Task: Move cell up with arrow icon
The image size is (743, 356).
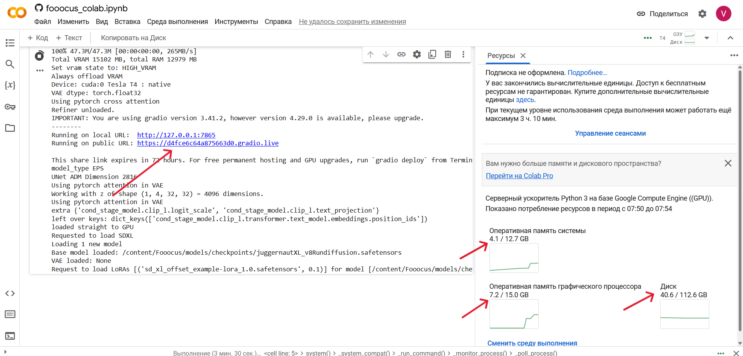Action: click(x=370, y=55)
